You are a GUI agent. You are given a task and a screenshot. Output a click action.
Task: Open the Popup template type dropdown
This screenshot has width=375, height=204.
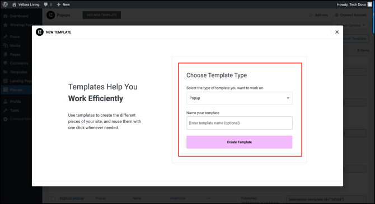[x=239, y=98]
